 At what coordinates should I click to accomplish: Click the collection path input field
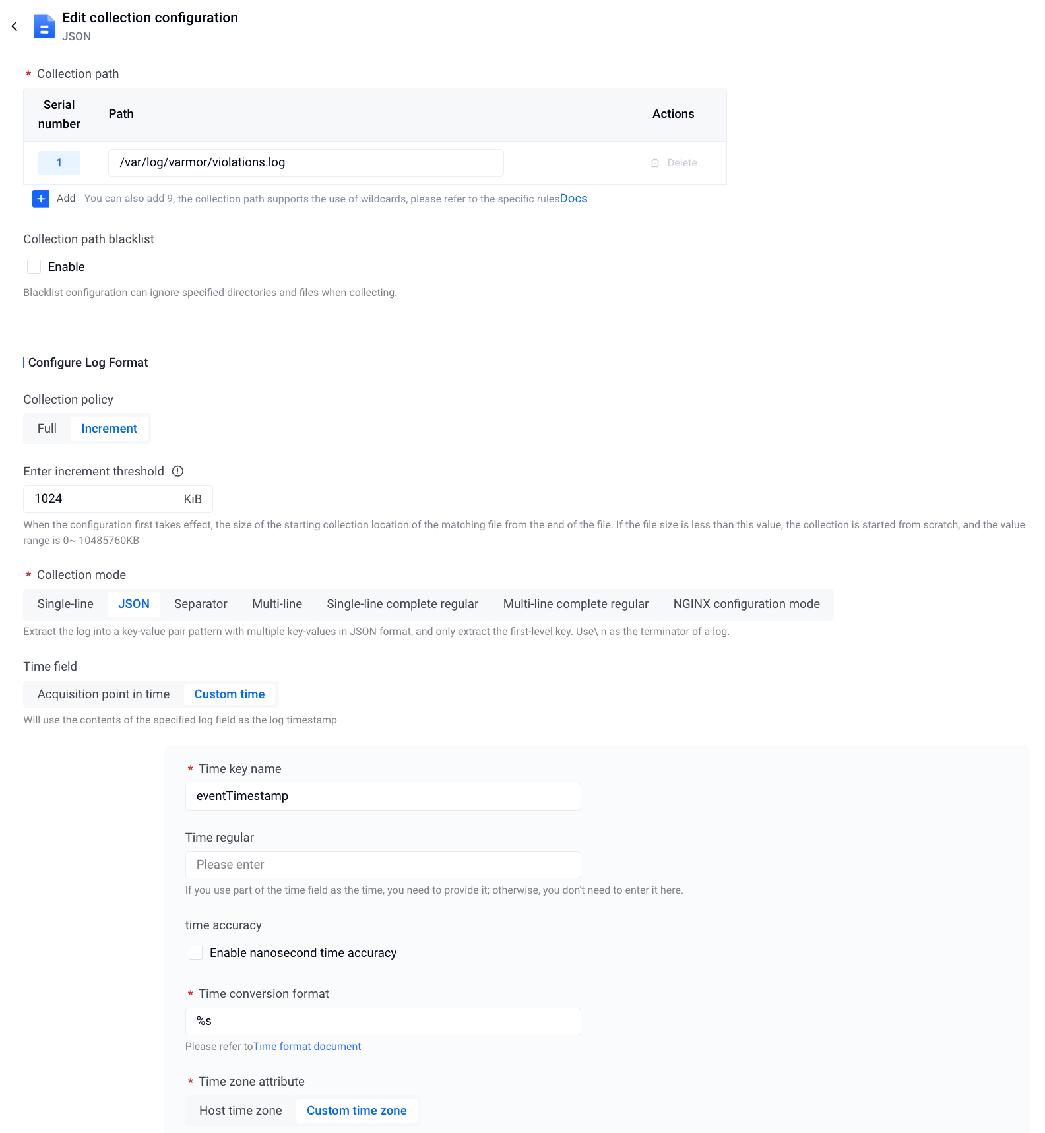(x=305, y=163)
